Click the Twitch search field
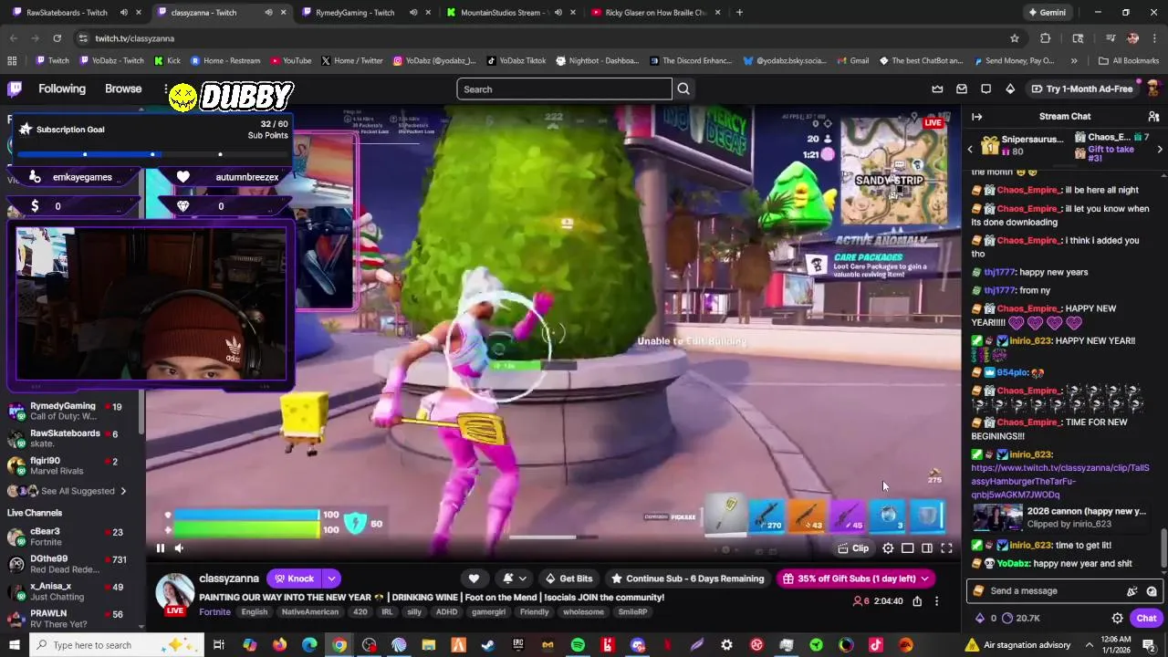The width and height of the screenshot is (1168, 657). click(x=564, y=89)
